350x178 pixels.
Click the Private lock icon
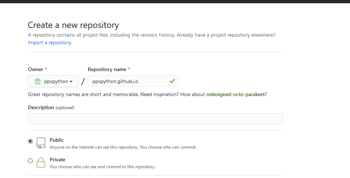[41, 162]
